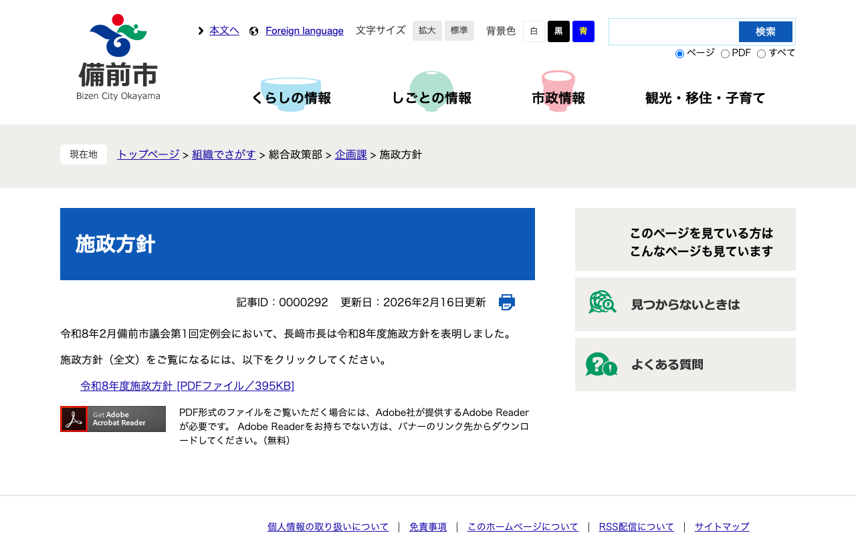Jump to main content via 本文へ
The height and width of the screenshot is (535, 856).
[x=224, y=31]
